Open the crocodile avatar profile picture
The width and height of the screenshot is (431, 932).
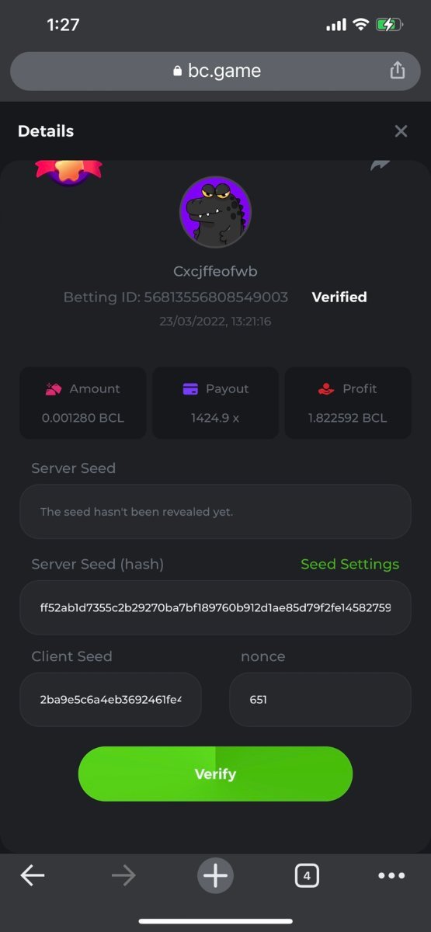coord(215,212)
